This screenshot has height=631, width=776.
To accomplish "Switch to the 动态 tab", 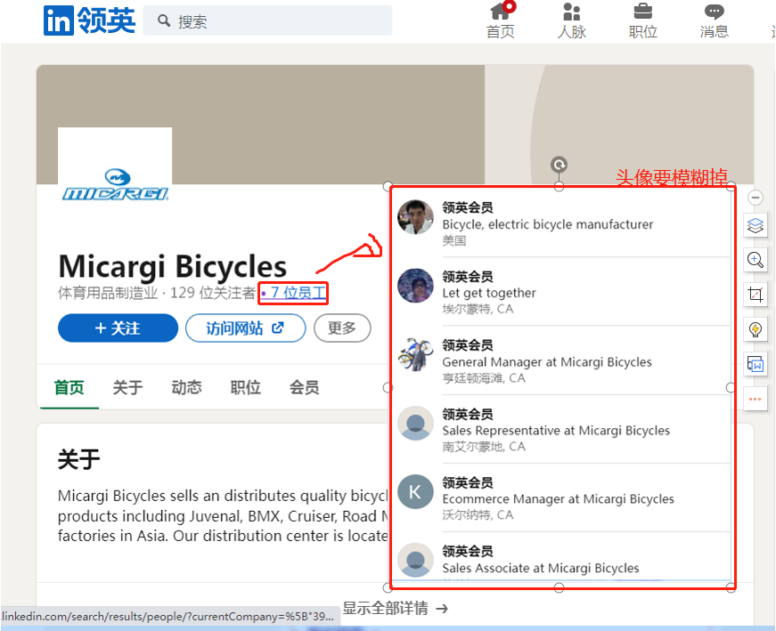I will 186,387.
